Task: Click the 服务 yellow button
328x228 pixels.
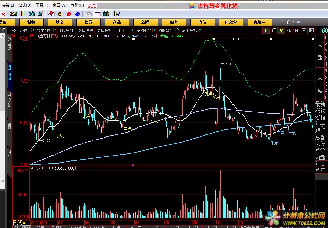Action: (174, 22)
